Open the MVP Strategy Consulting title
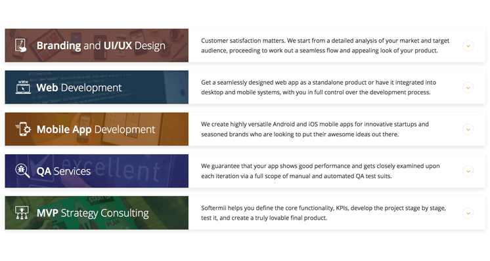The height and width of the screenshot is (261, 490). tap(93, 213)
